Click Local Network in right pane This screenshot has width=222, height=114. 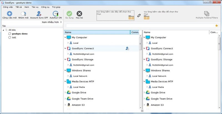pyautogui.click(x=159, y=76)
